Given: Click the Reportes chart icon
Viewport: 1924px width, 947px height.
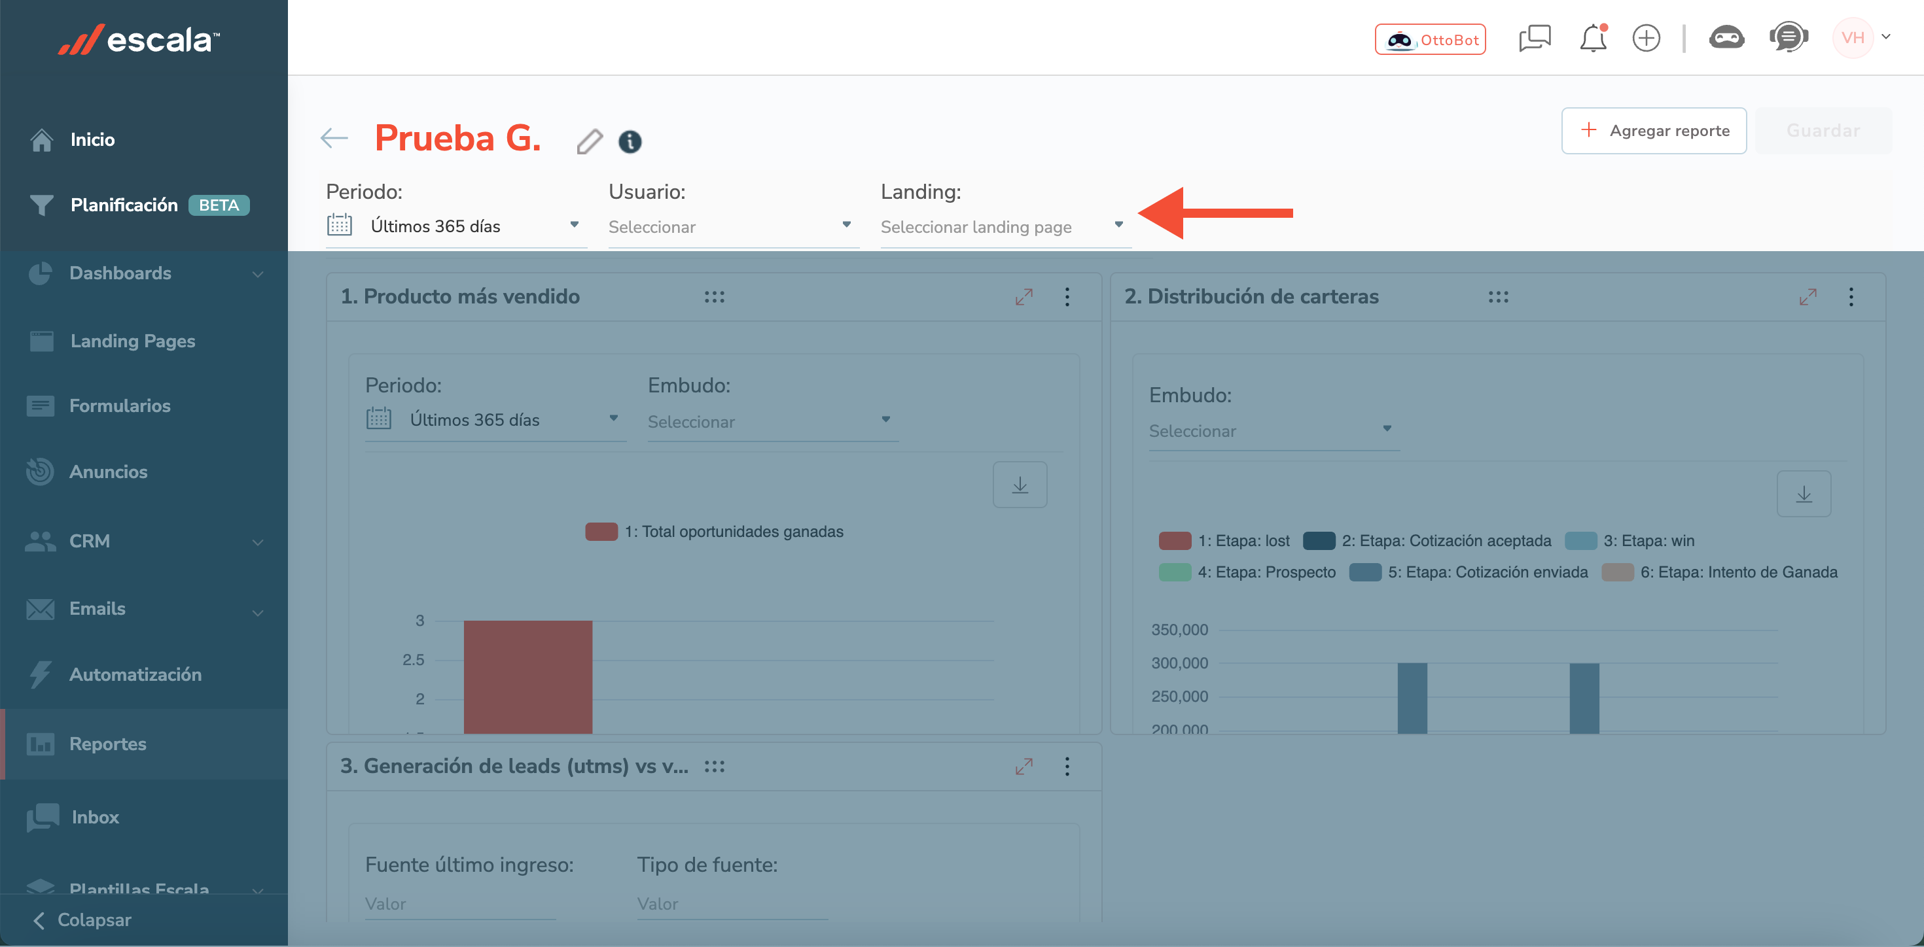Looking at the screenshot, I should pyautogui.click(x=41, y=744).
